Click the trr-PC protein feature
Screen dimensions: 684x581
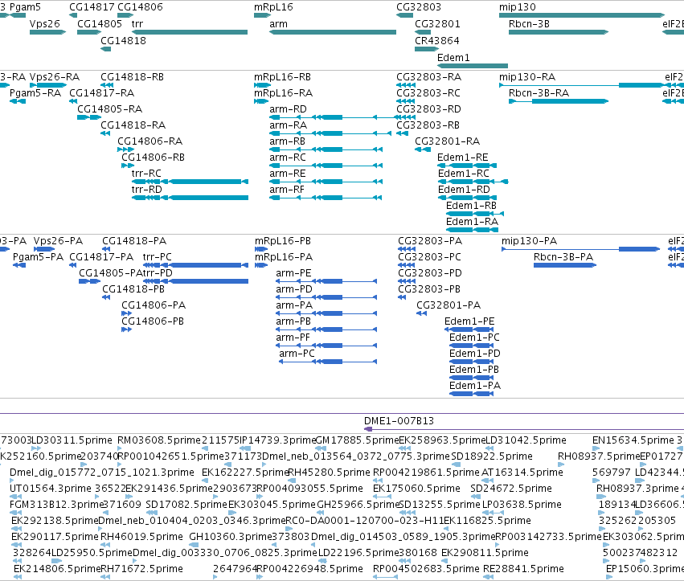pyautogui.click(x=195, y=265)
